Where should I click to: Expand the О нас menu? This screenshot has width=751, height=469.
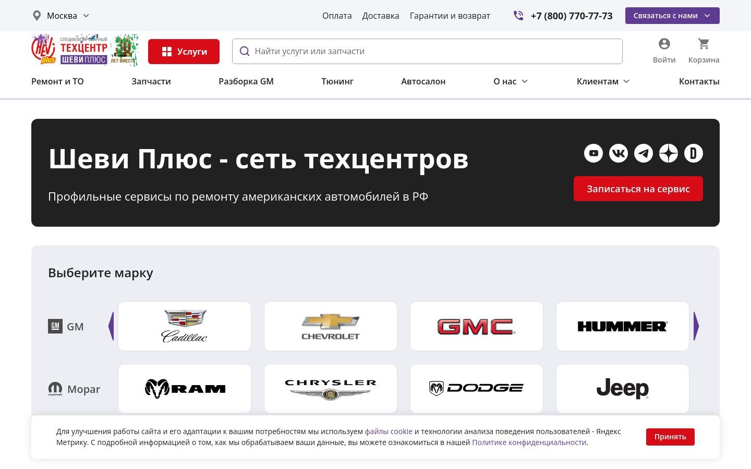coord(511,81)
